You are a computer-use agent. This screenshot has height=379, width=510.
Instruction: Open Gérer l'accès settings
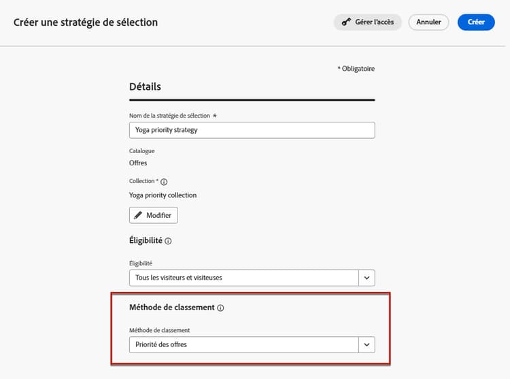pos(368,22)
